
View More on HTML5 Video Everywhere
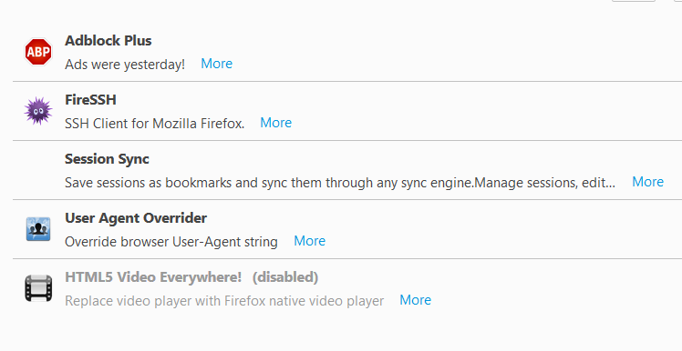416,300
